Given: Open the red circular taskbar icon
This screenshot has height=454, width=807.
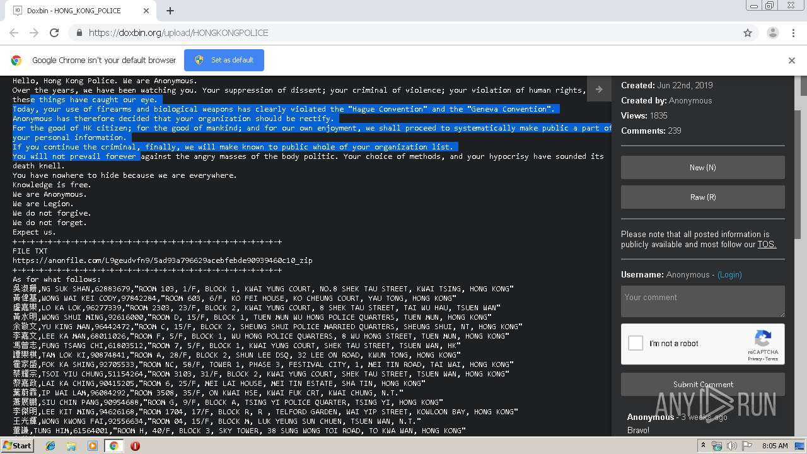Looking at the screenshot, I should [x=135, y=446].
